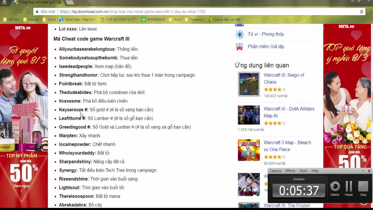Click the Bleach vs One Piece thumbnail
The image size is (373, 210).
pos(249,150)
